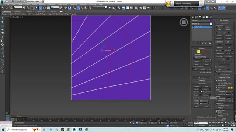Image resolution: width=236 pixels, height=132 pixels.
Task: Open the Hierarchy command panel tab
Action: pyautogui.click(x=200, y=17)
